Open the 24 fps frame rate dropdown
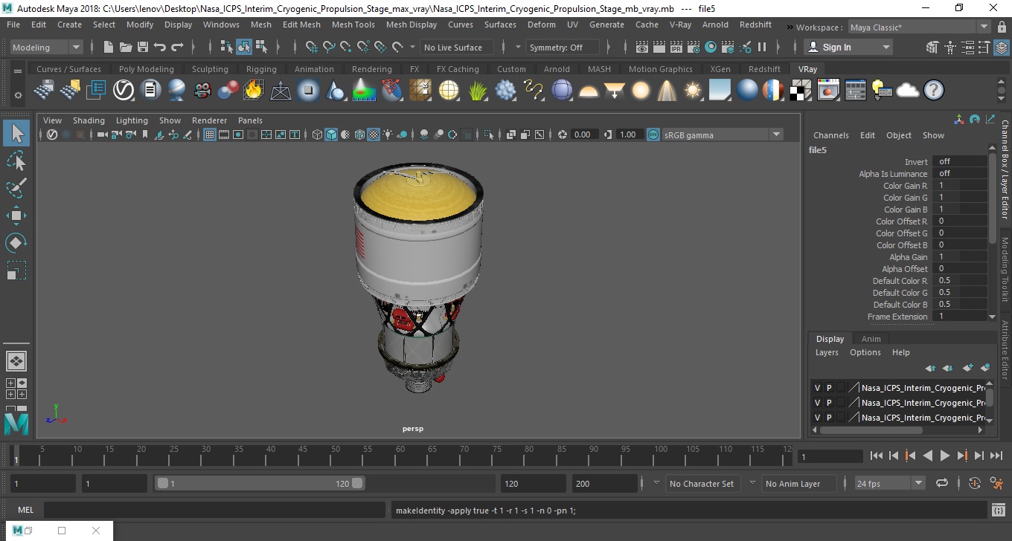The height and width of the screenshot is (541, 1012). click(x=890, y=483)
